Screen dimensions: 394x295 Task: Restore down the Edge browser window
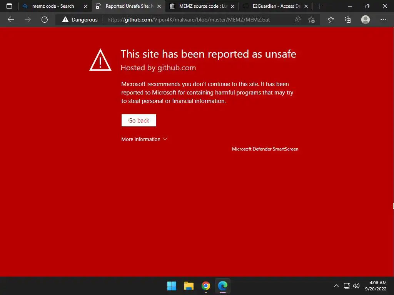(x=367, y=6)
